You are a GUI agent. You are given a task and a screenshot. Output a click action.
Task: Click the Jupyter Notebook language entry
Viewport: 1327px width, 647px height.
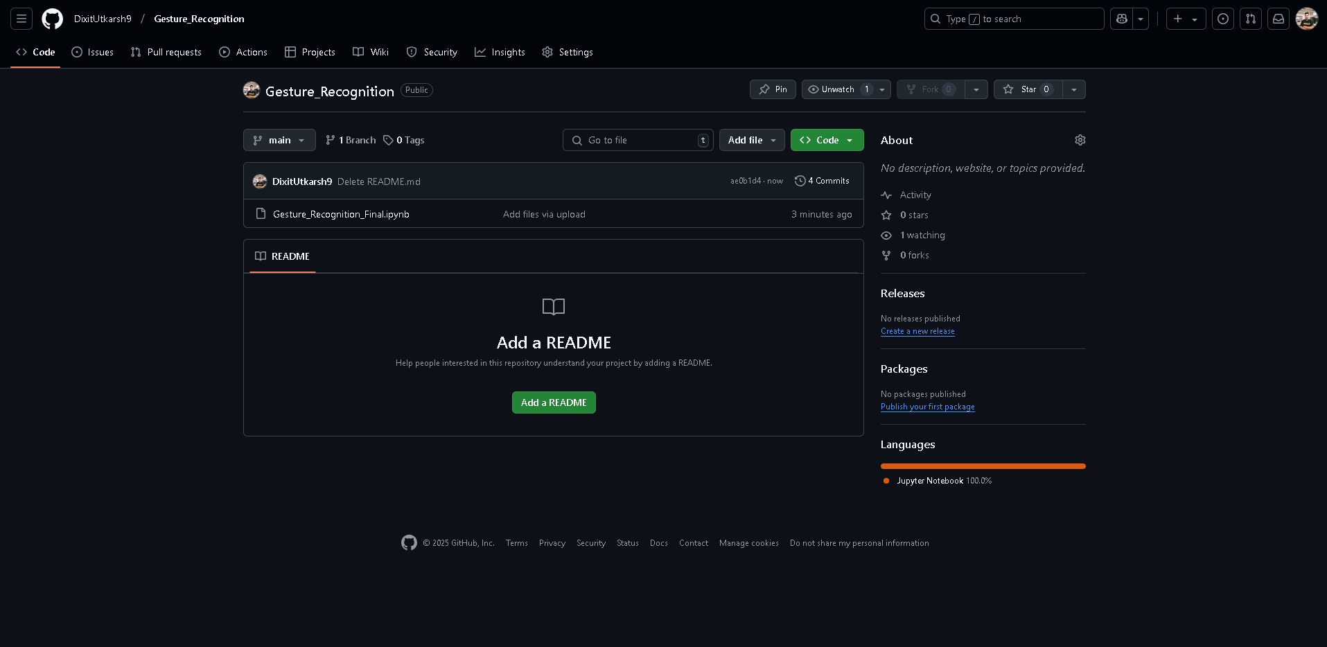coord(937,481)
